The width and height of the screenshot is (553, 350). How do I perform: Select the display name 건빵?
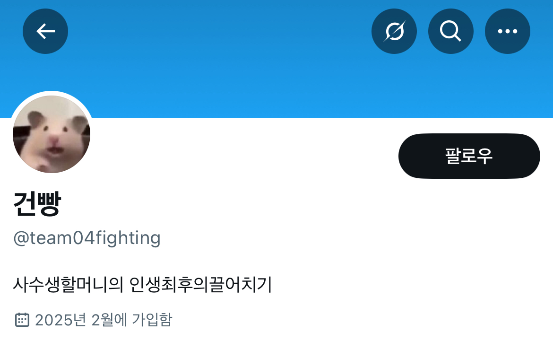coord(37,203)
